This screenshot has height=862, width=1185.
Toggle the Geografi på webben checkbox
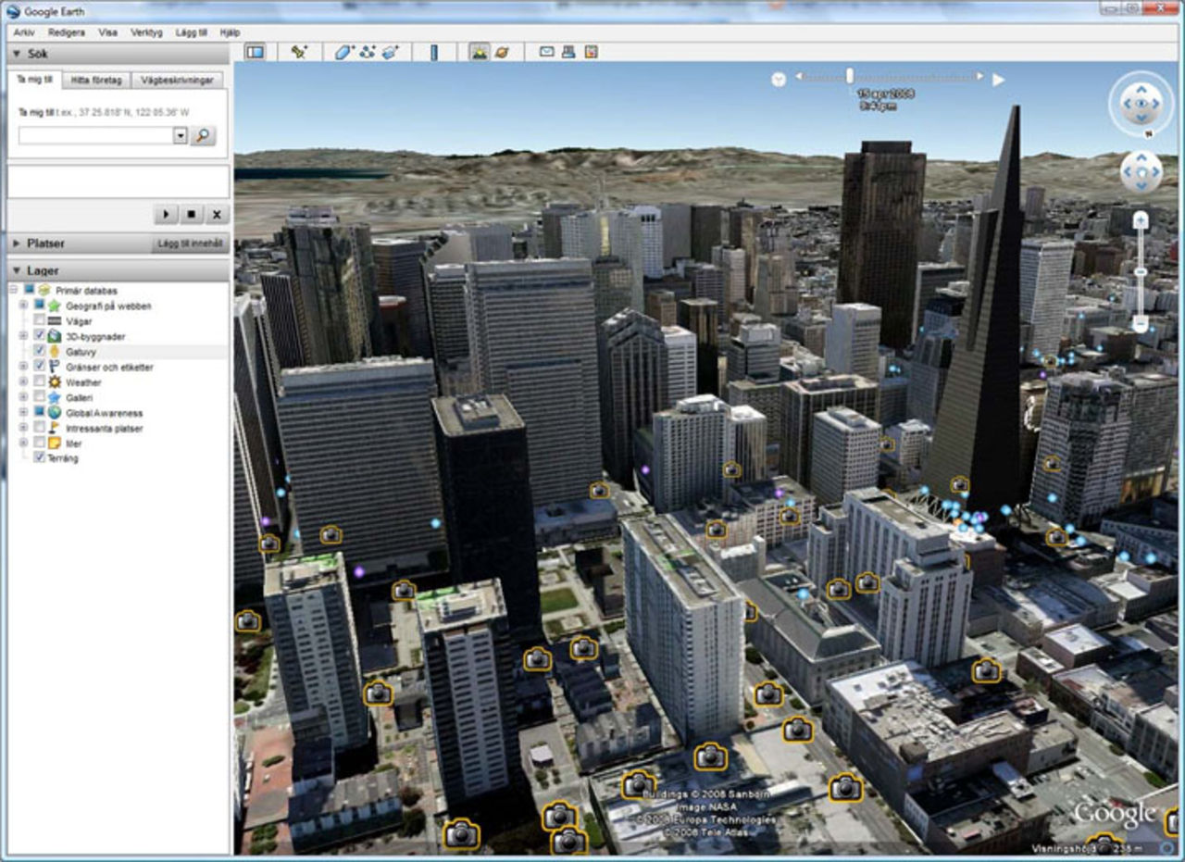[x=39, y=306]
